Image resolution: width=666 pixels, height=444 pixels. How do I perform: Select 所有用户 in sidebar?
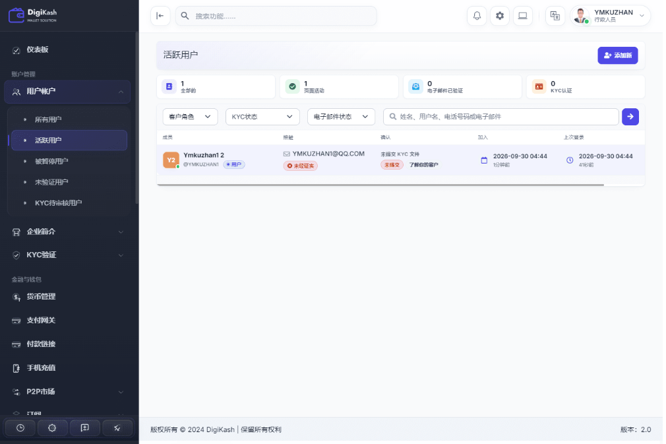click(x=48, y=120)
